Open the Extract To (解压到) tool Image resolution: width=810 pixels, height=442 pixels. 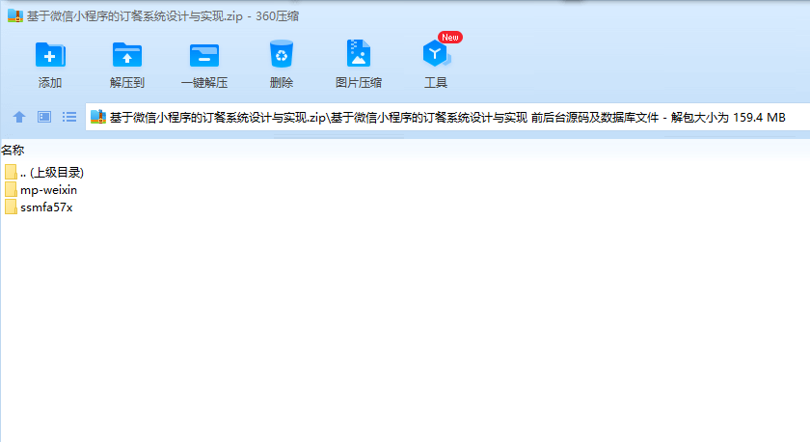(126, 55)
